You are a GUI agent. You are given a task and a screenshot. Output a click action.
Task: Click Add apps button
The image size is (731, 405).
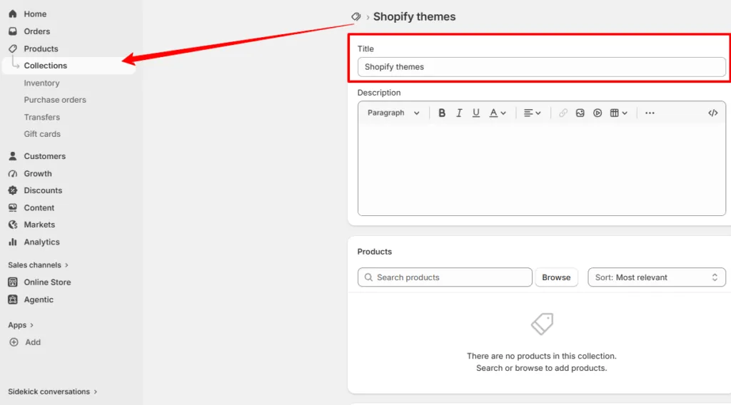pyautogui.click(x=25, y=342)
